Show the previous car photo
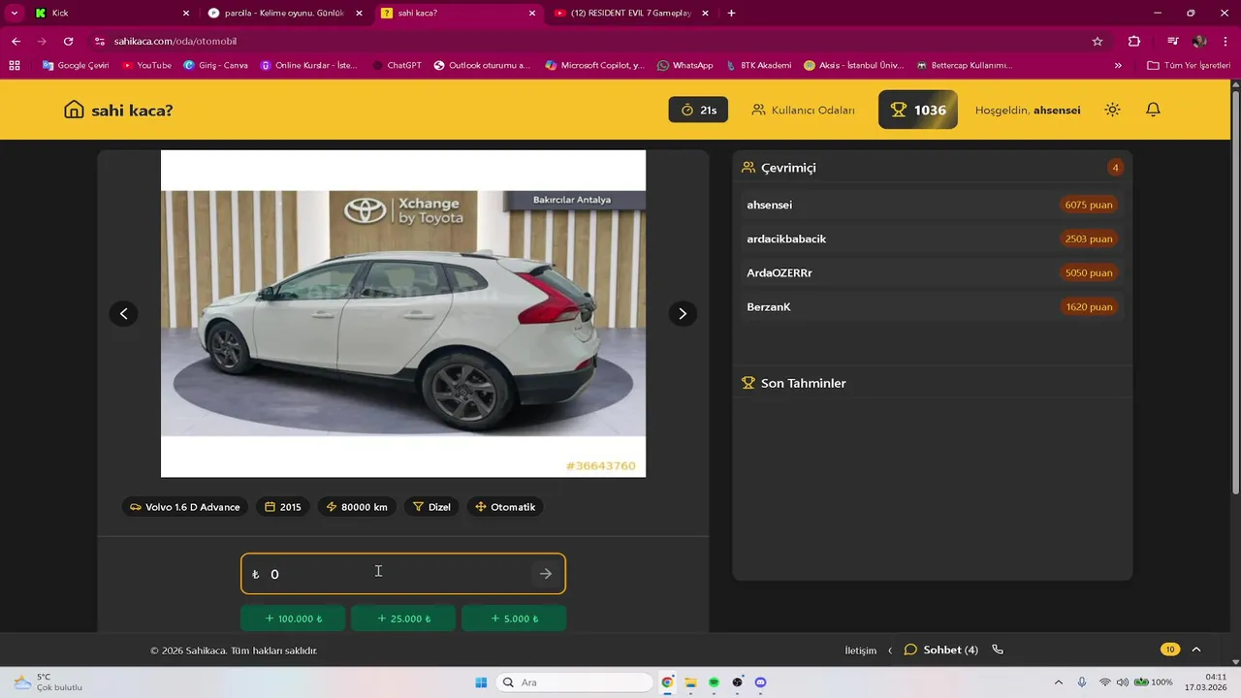Viewport: 1241px width, 698px height. (x=123, y=313)
